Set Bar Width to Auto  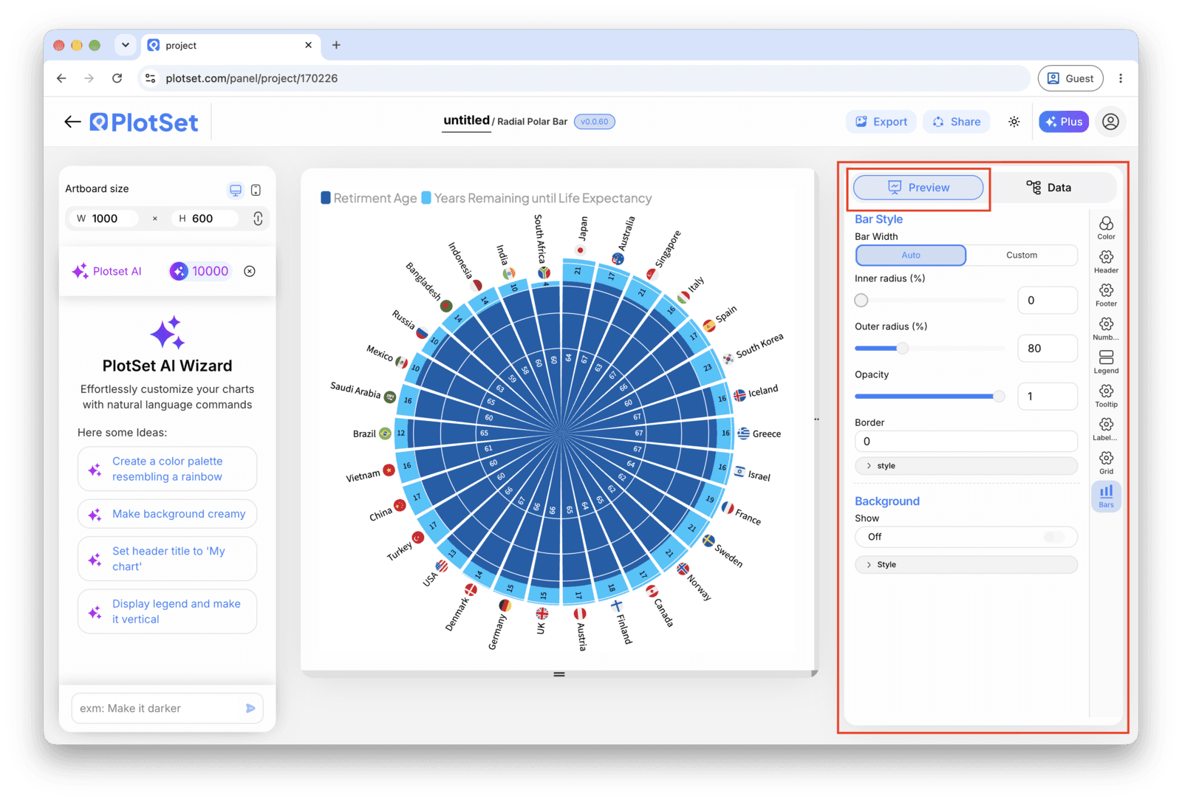coord(911,256)
